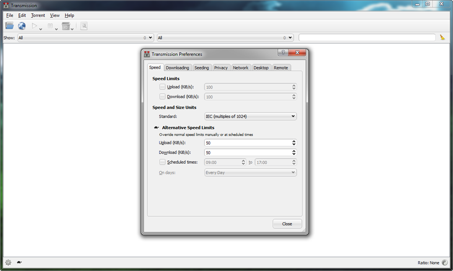Minimize the Transmission main window
453x271 pixels.
click(417, 4)
